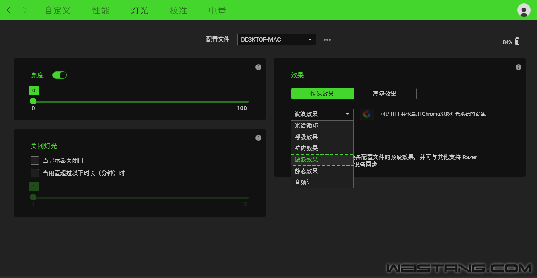Click the 效果 panel help icon
The height and width of the screenshot is (278, 537).
click(x=519, y=67)
